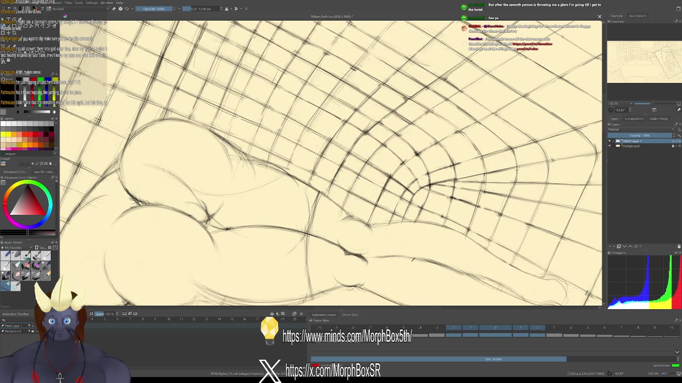
Task: Open the Layers blending mode dropdown
Action: [641, 129]
